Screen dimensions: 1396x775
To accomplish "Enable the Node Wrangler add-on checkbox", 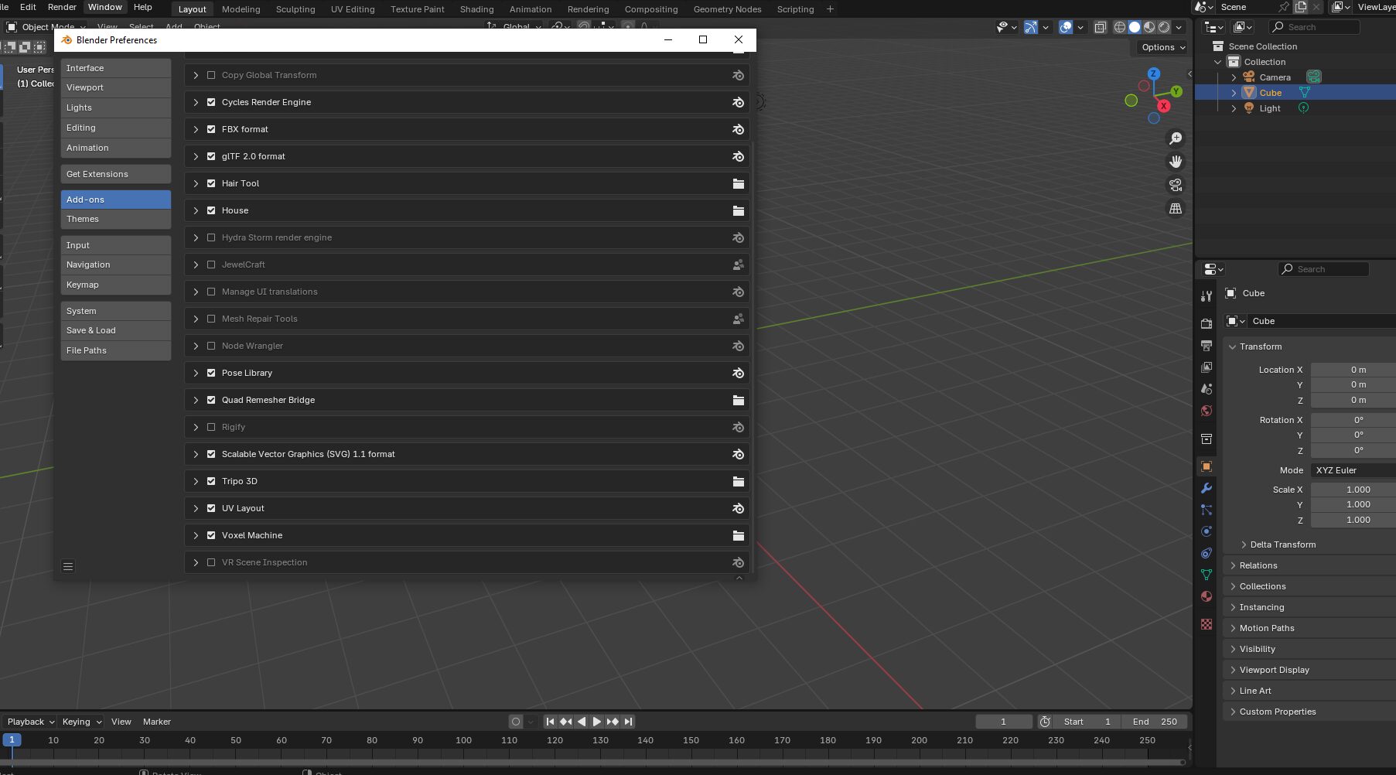I will point(211,346).
